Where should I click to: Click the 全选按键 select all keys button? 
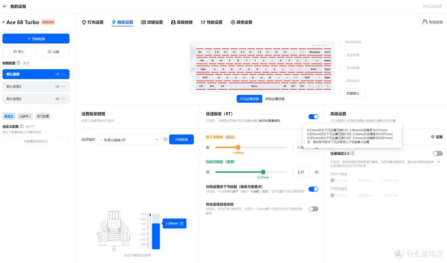(x=353, y=55)
